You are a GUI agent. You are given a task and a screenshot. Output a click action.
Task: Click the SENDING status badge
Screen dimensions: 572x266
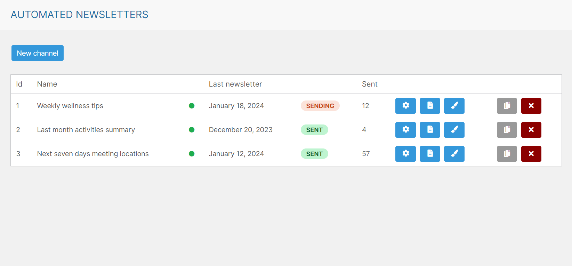tap(320, 106)
